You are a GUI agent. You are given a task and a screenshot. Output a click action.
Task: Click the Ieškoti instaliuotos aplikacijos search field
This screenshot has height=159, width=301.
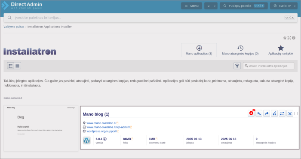tap(268, 66)
